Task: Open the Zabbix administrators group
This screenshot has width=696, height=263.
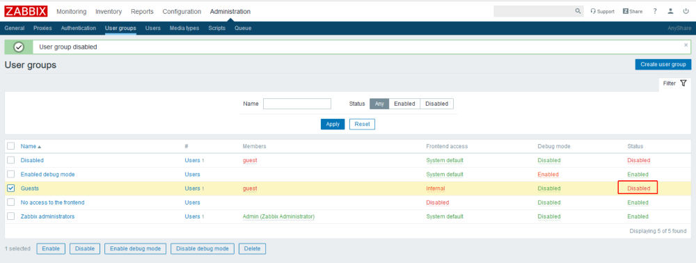Action: (x=47, y=216)
